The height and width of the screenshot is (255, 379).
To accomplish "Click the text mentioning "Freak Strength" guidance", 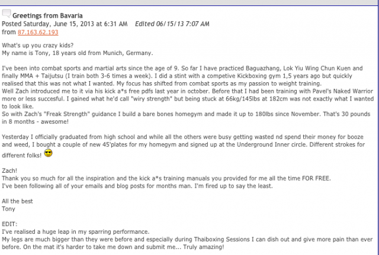I will coord(186,114).
